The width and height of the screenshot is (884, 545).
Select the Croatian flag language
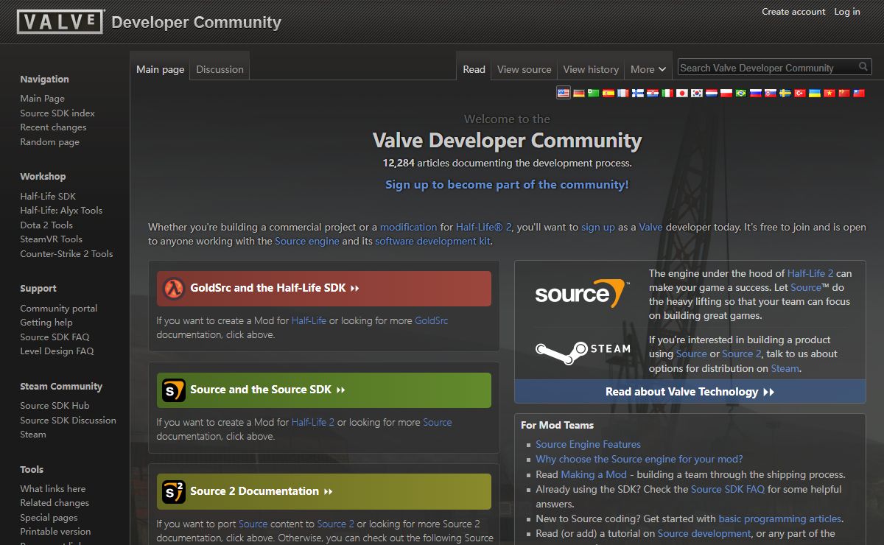[653, 93]
